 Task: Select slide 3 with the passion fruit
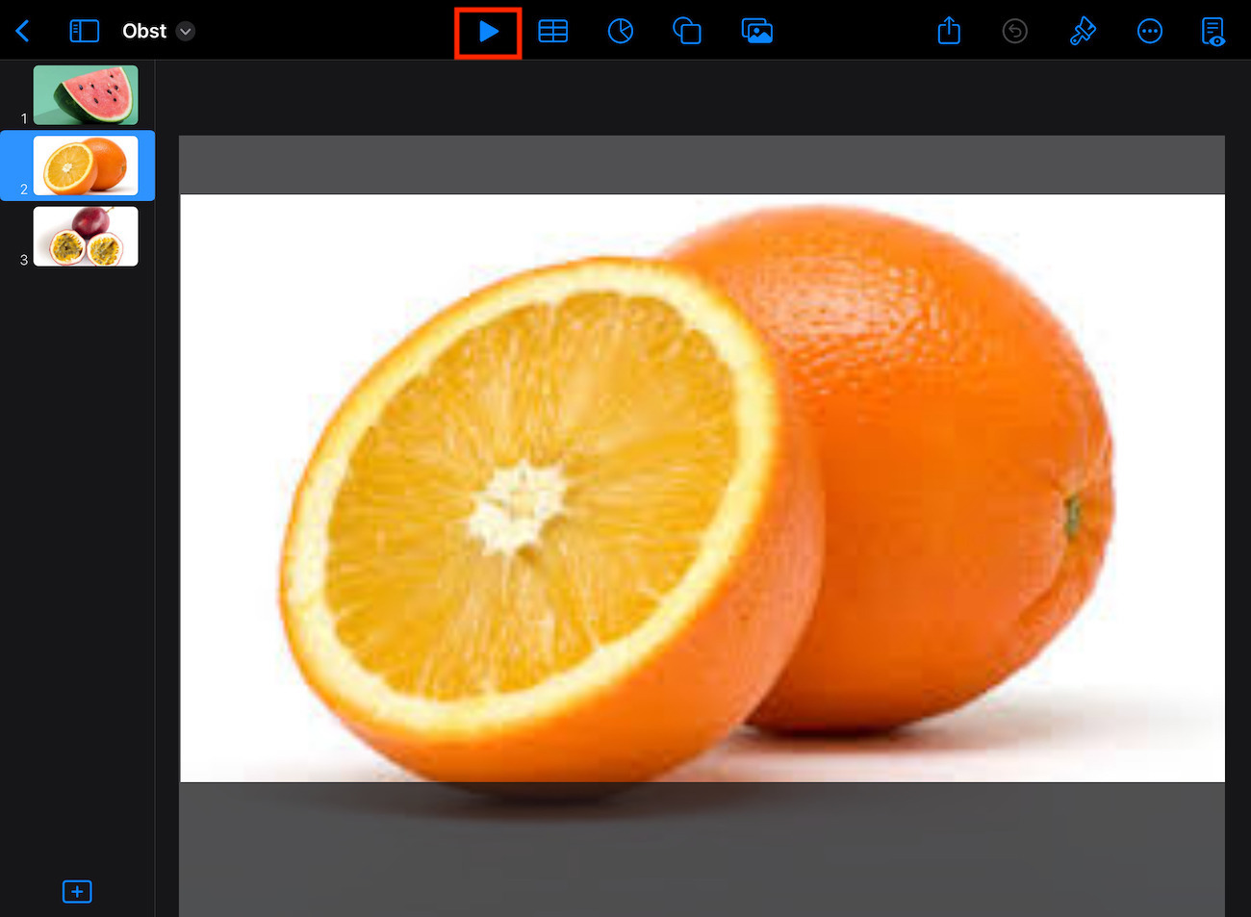[x=86, y=236]
